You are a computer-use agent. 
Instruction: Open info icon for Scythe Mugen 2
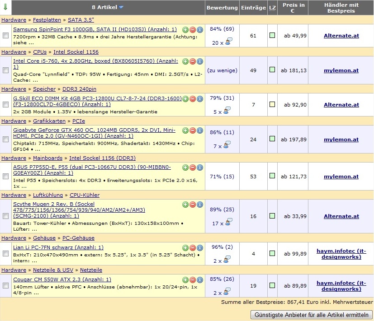pos(200,205)
